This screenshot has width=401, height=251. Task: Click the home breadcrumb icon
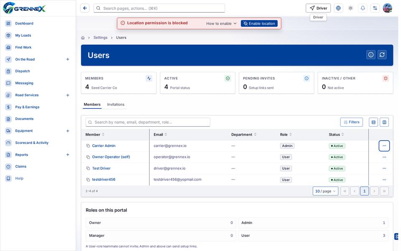(x=83, y=38)
